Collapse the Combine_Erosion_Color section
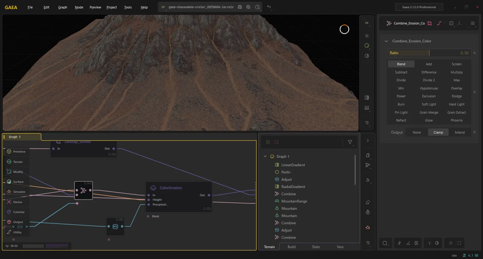 pos(386,41)
